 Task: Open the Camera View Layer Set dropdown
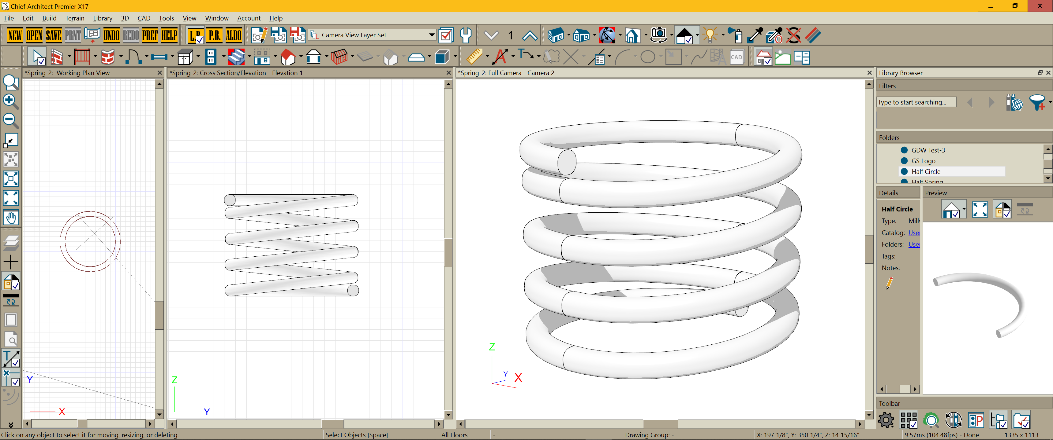click(432, 35)
